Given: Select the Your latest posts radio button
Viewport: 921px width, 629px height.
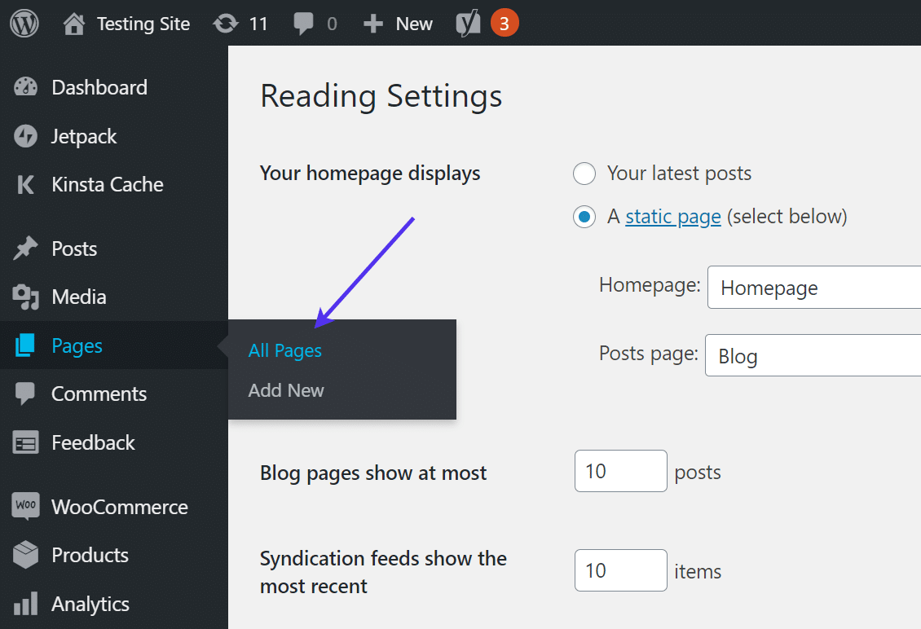Looking at the screenshot, I should [x=584, y=173].
